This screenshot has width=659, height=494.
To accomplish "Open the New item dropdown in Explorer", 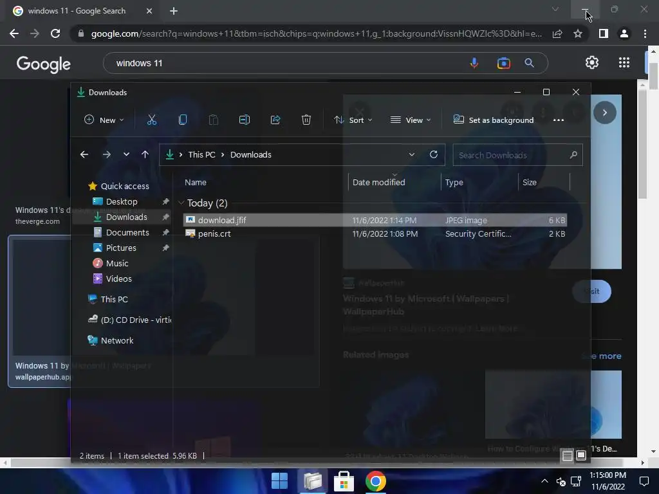I will click(x=104, y=120).
